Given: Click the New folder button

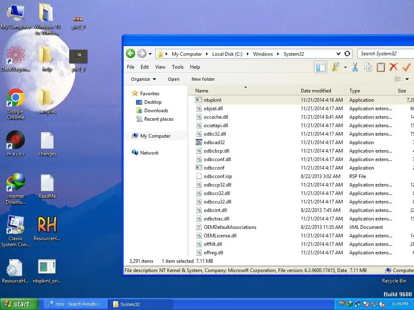Looking at the screenshot, I should [203, 79].
